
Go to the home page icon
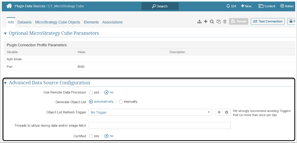coord(9,6)
